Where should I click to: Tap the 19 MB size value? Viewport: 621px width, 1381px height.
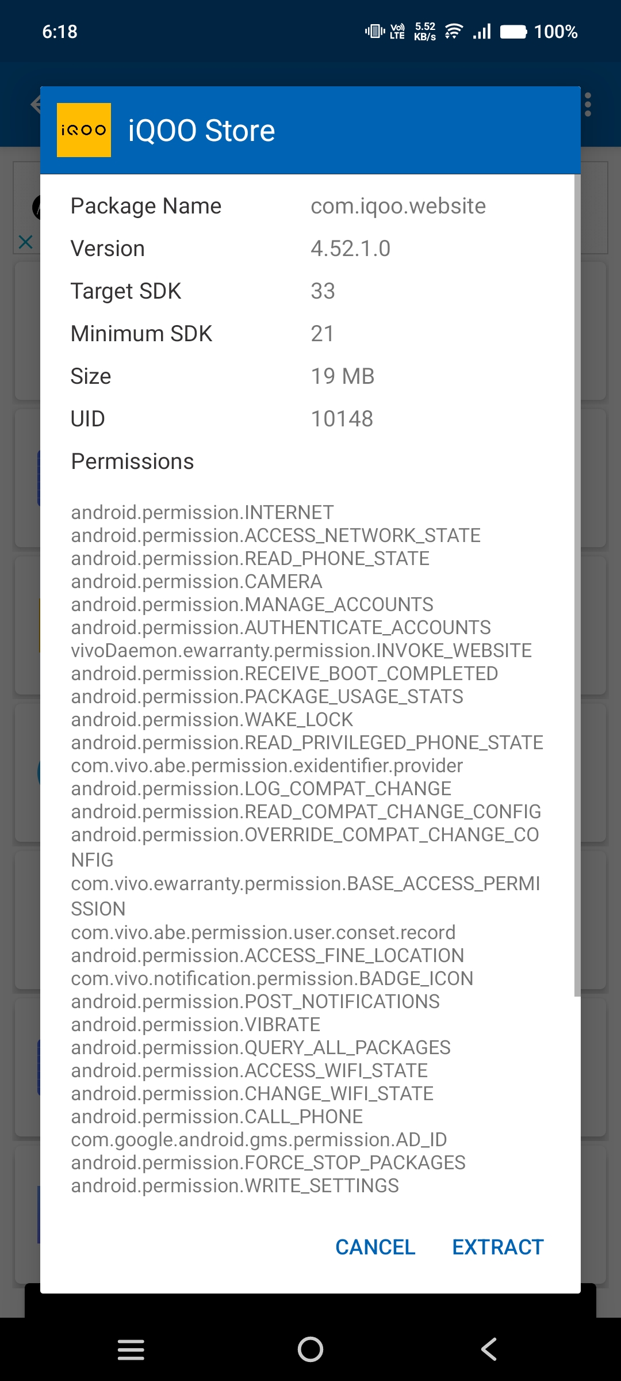343,376
